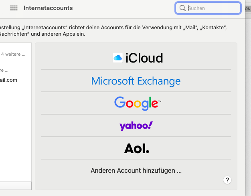Viewport: 251px width, 196px height.
Task: Add a Microsoft Exchange account
Action: pyautogui.click(x=136, y=81)
